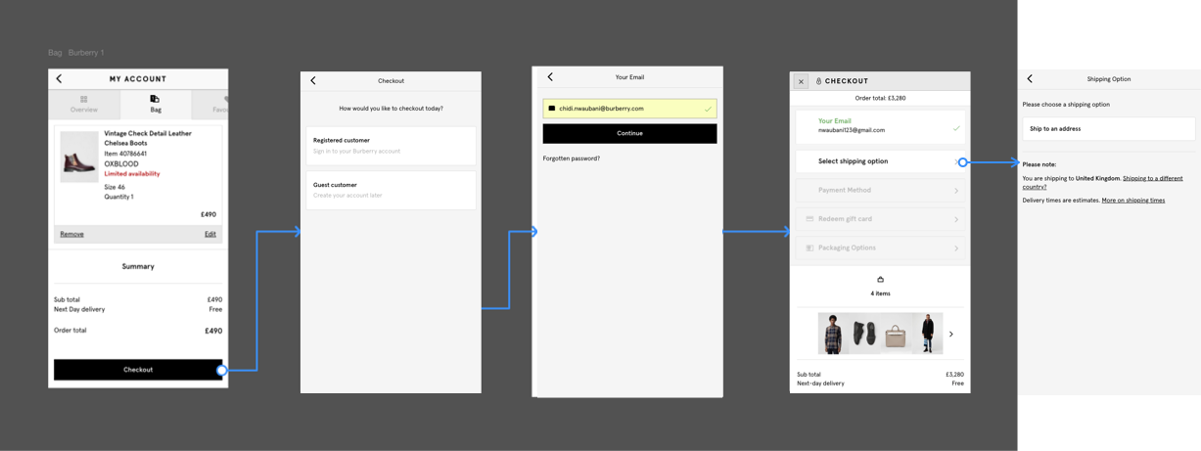This screenshot has height=451, width=1201.
Task: Click the checkmark in the email field
Action: [708, 109]
